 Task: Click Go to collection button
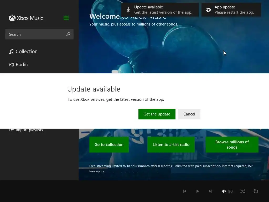coord(109,145)
